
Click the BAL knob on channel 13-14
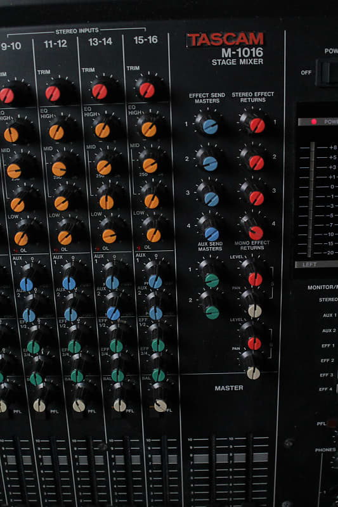click(x=120, y=405)
